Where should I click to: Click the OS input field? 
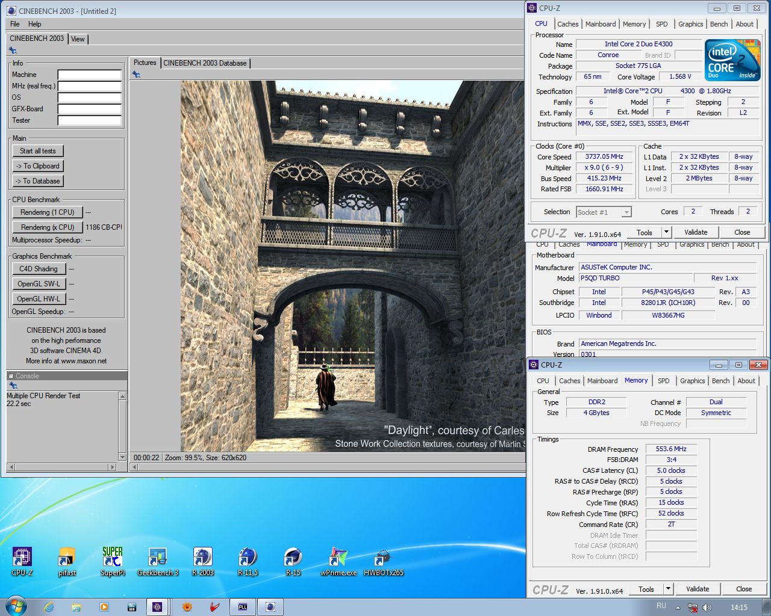point(90,97)
